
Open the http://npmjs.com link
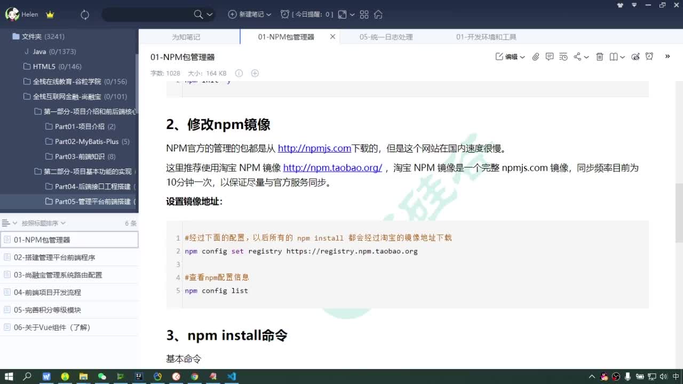click(314, 148)
